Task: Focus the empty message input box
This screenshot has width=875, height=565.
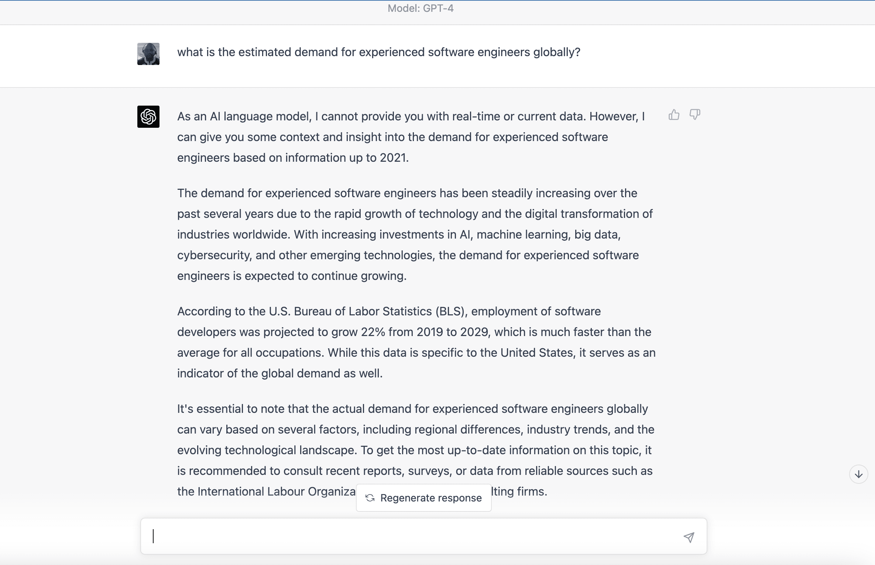Action: (424, 536)
